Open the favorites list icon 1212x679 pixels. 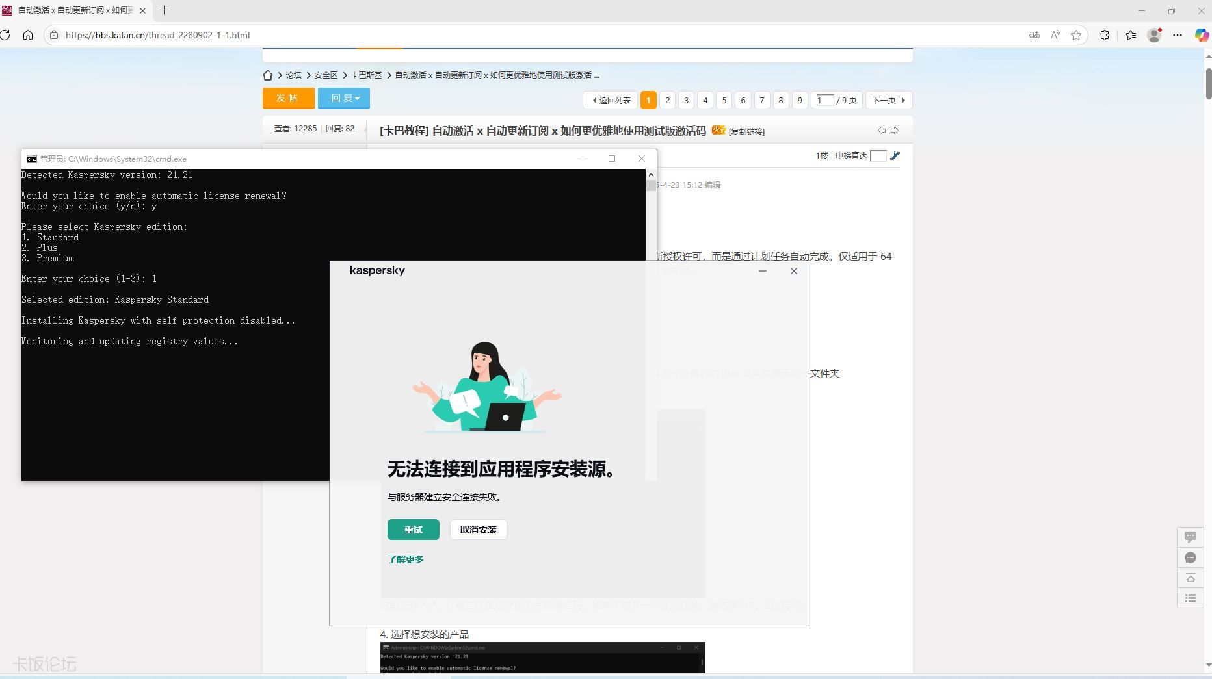1131,35
